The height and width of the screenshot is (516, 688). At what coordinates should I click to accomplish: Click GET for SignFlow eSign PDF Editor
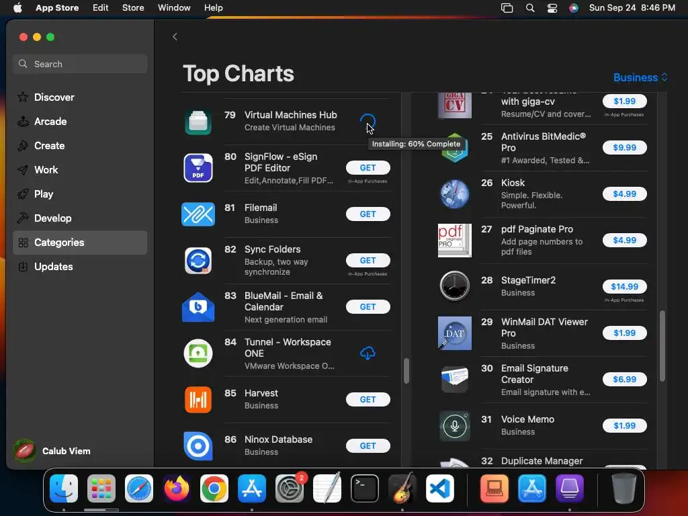click(x=368, y=167)
